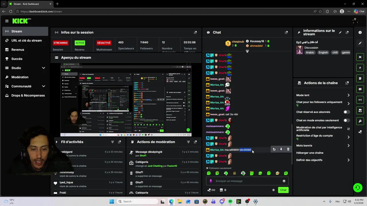Click the chat bubble icon in the right sidebar
Viewport: 367px width, 206px height.
point(360,89)
